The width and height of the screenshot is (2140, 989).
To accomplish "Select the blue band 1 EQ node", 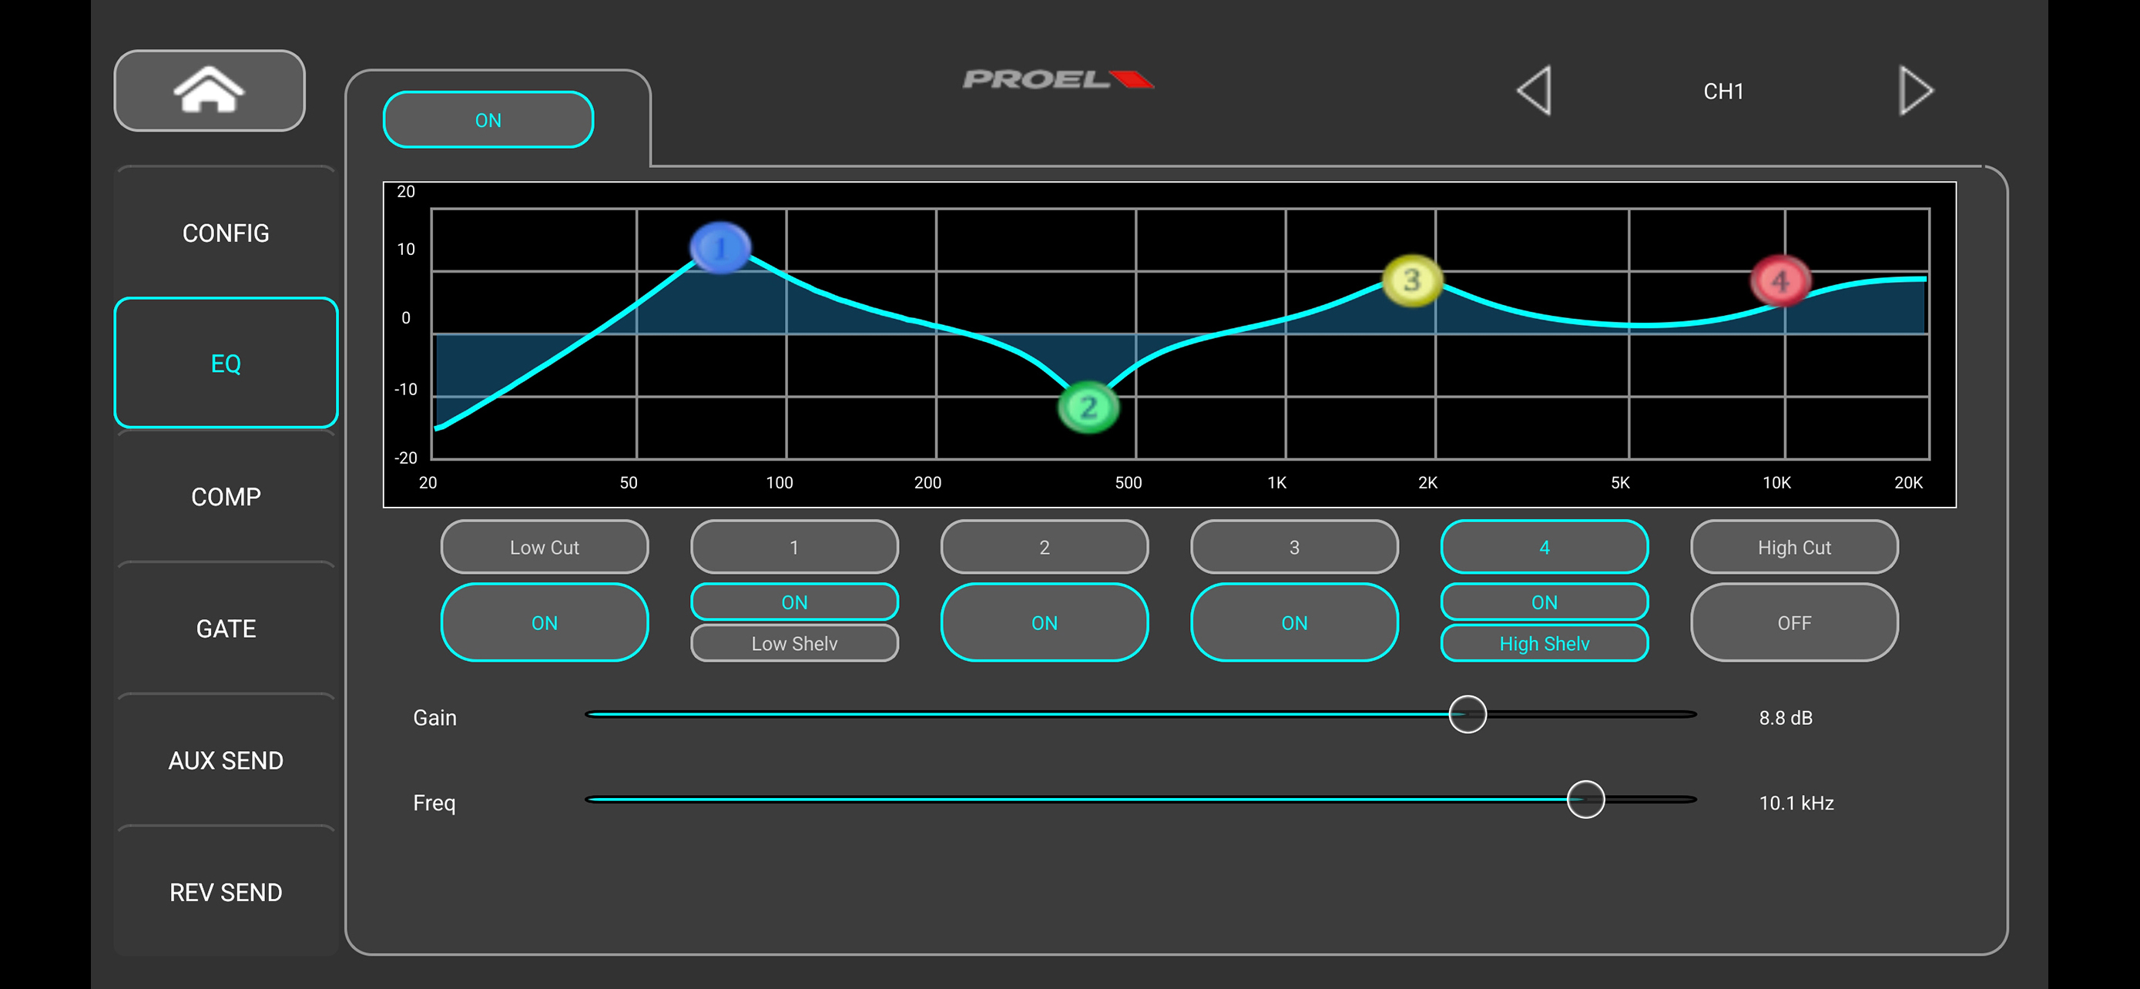I will tap(720, 247).
